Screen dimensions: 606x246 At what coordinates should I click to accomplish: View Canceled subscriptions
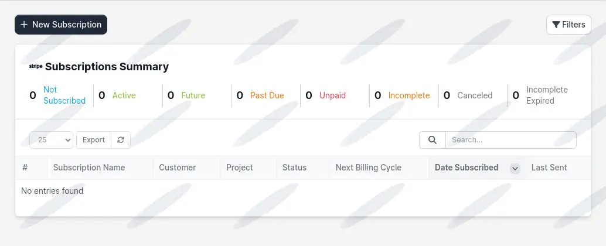[475, 95]
